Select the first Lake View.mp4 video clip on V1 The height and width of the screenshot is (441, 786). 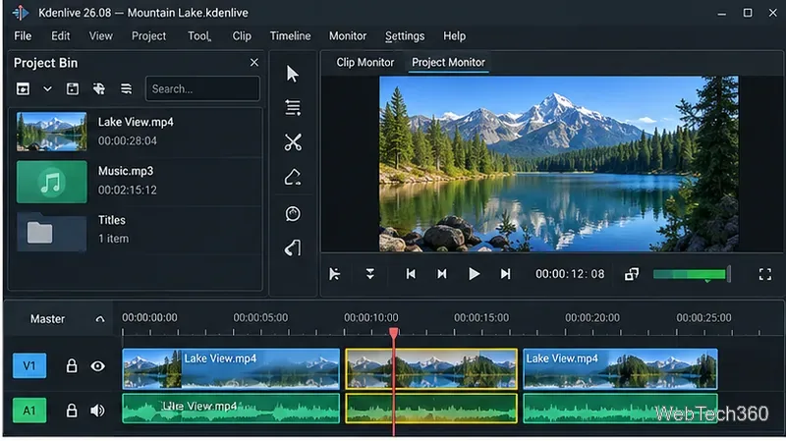[x=231, y=369]
